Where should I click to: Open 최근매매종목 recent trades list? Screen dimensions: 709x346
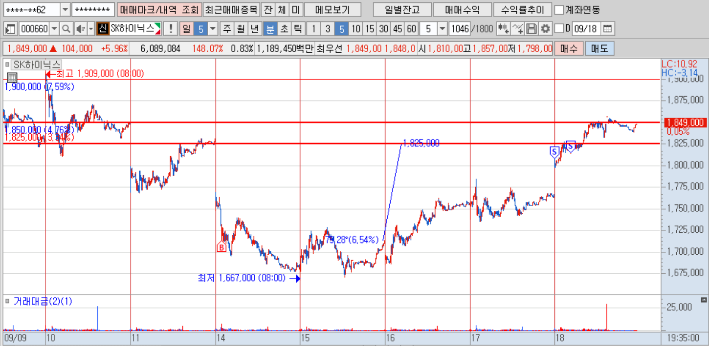tap(231, 9)
